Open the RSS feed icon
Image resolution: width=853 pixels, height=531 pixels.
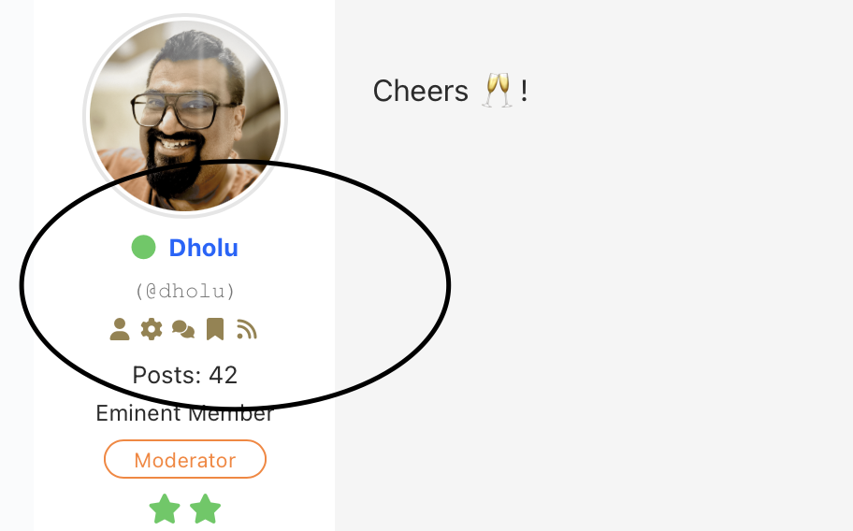[246, 329]
